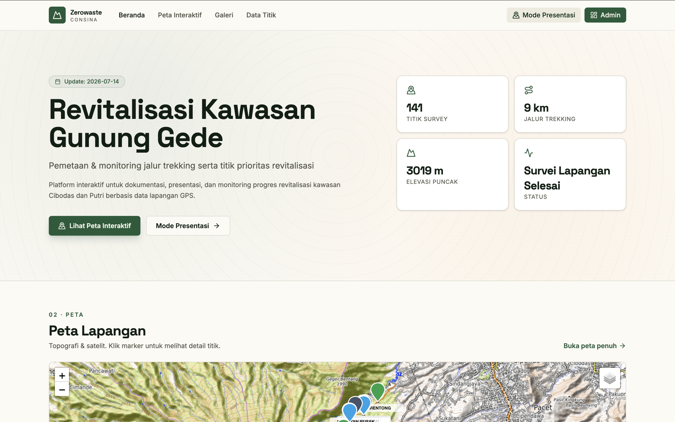Click the '141' survey count value

tap(414, 108)
